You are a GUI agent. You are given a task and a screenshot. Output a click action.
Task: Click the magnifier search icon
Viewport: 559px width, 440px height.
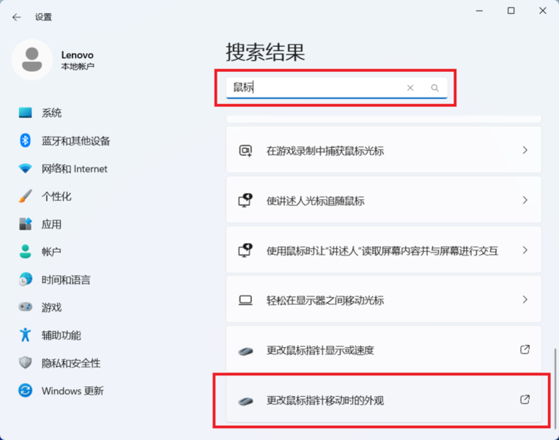(434, 88)
